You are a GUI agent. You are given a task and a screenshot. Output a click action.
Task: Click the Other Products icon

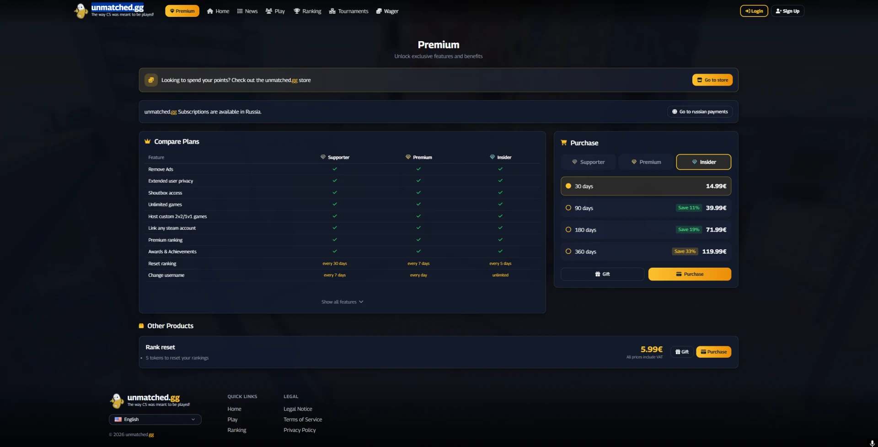point(141,326)
